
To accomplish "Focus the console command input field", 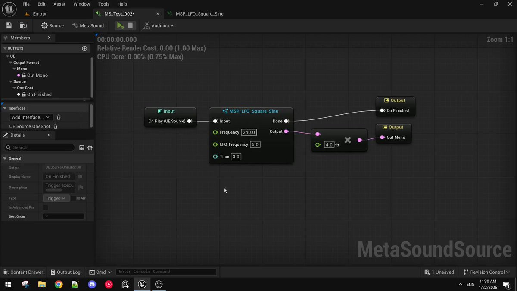I will [x=166, y=272].
